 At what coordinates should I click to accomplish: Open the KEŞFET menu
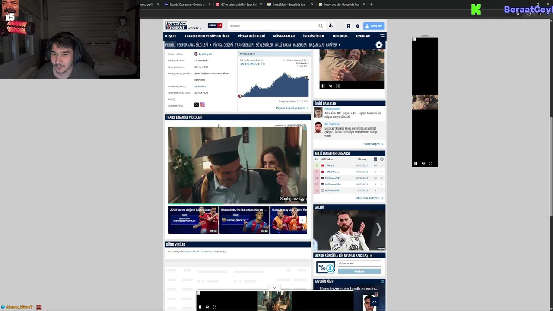(x=171, y=36)
